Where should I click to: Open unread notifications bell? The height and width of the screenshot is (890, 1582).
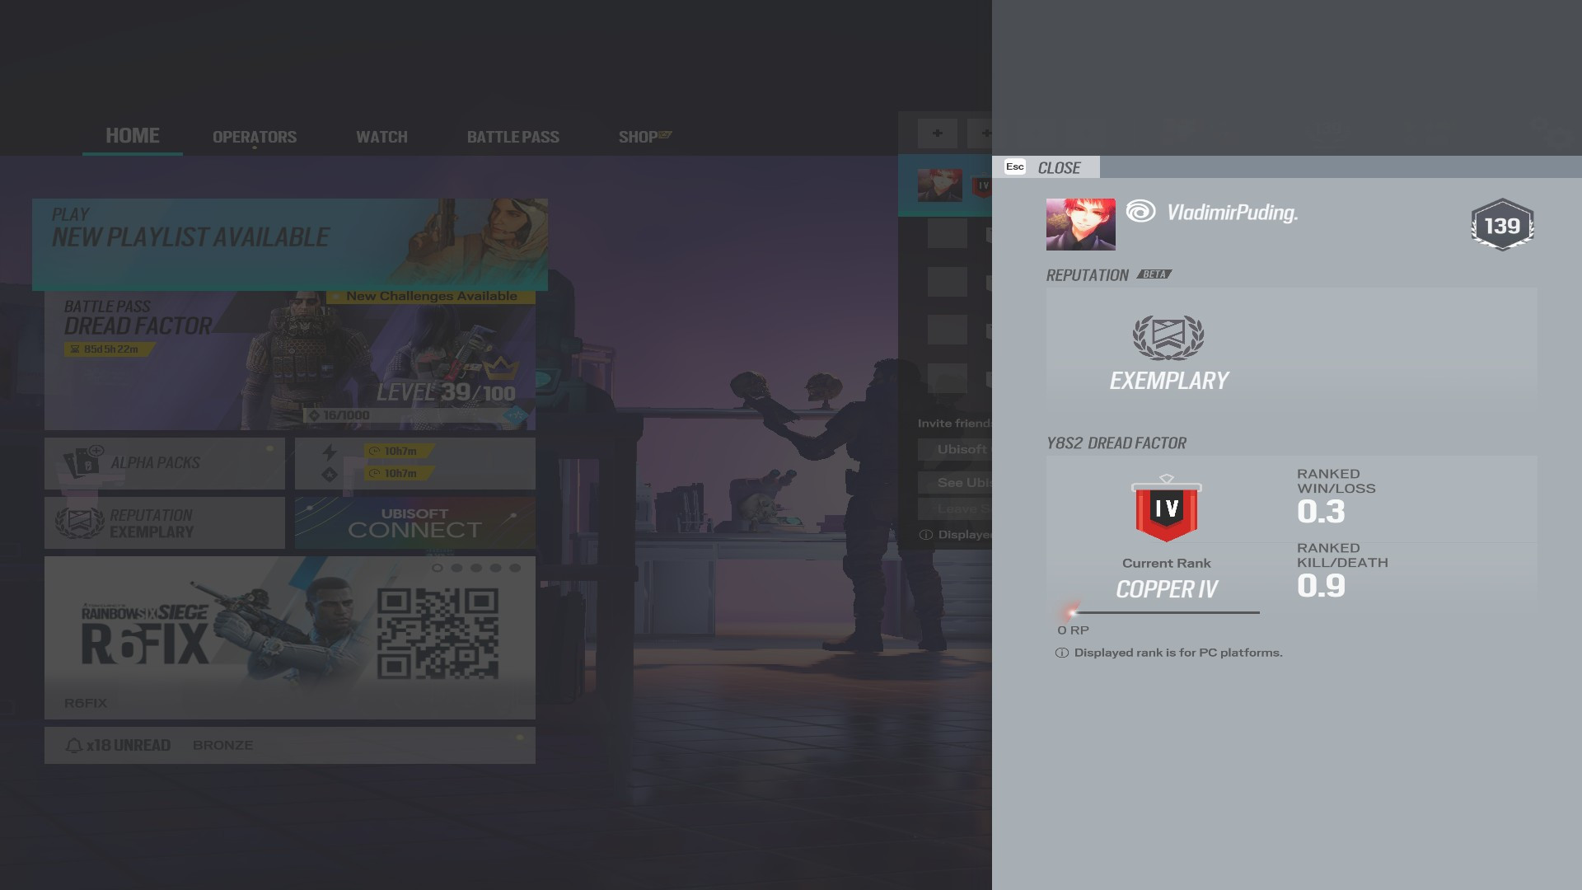coord(73,746)
